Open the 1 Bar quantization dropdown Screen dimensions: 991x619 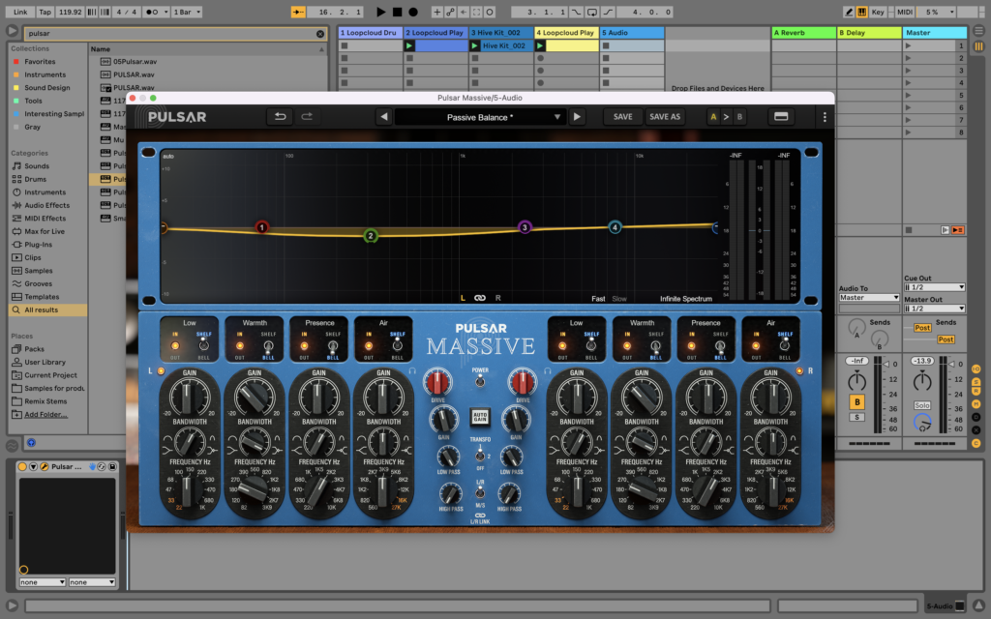tap(187, 12)
